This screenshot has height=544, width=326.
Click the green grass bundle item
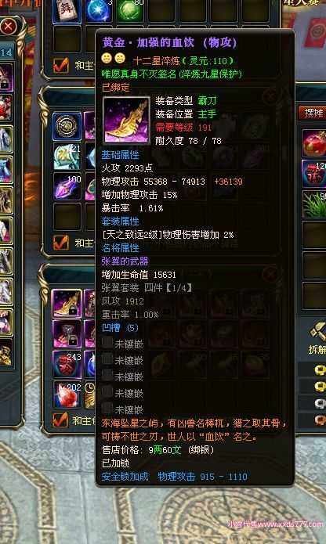(x=314, y=204)
